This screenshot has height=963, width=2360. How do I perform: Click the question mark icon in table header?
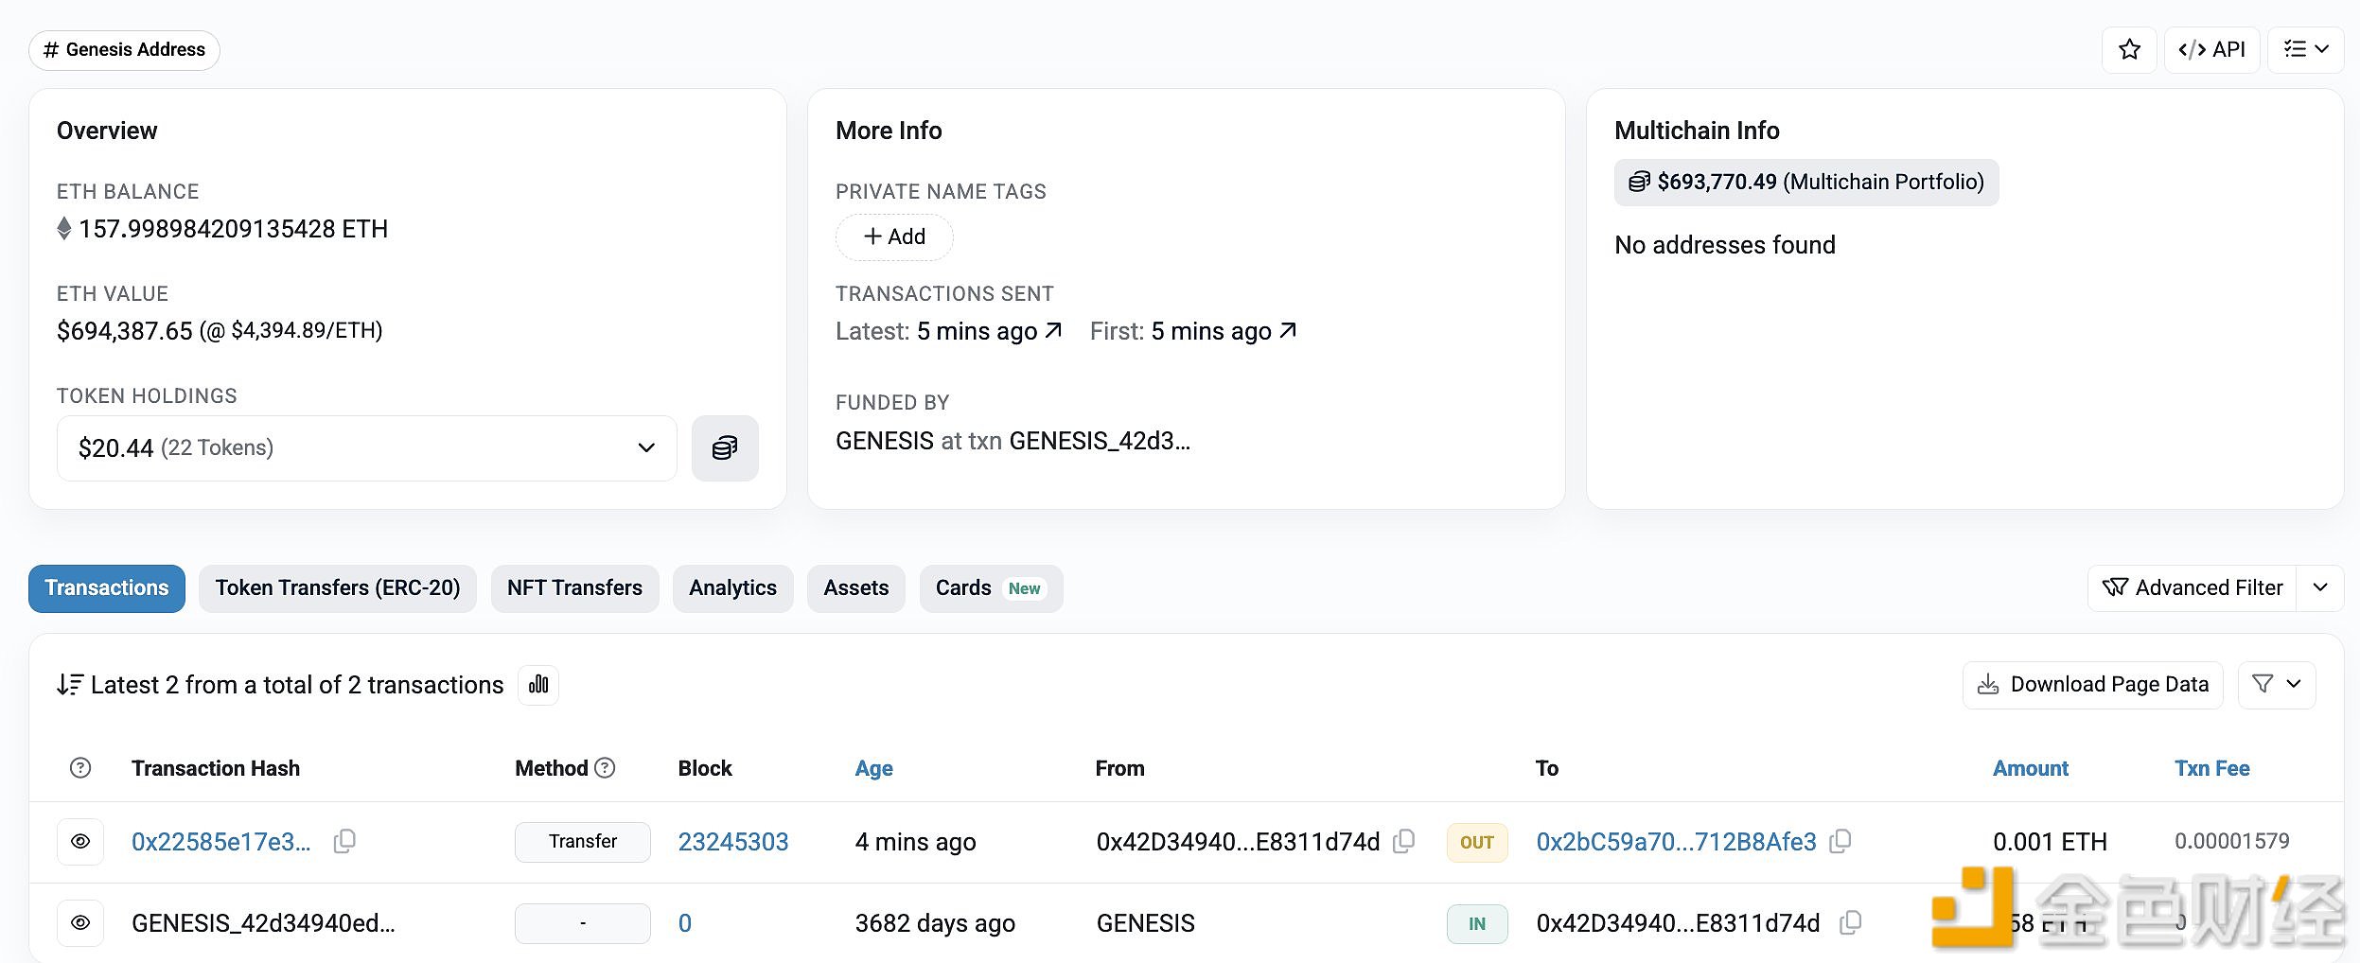(80, 768)
